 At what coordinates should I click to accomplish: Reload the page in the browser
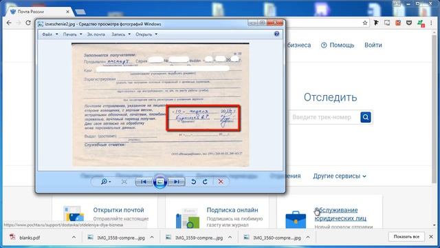pyautogui.click(x=28, y=23)
